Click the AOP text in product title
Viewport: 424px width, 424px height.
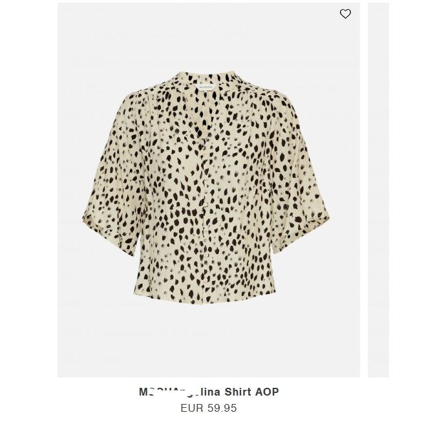(267, 392)
